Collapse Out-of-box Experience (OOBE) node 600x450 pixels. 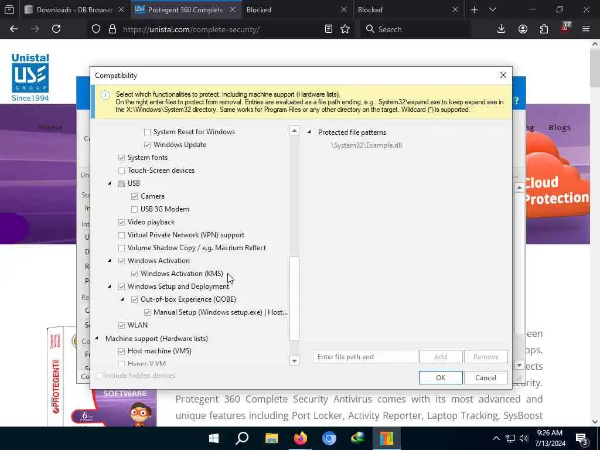(x=122, y=299)
